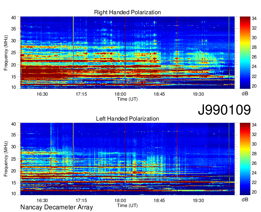Click the 34 label on upper color bar
The height and width of the screenshot is (212, 261).
pyautogui.click(x=254, y=18)
